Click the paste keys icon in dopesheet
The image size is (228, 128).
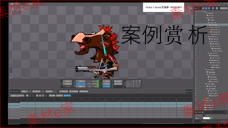(x=40, y=96)
